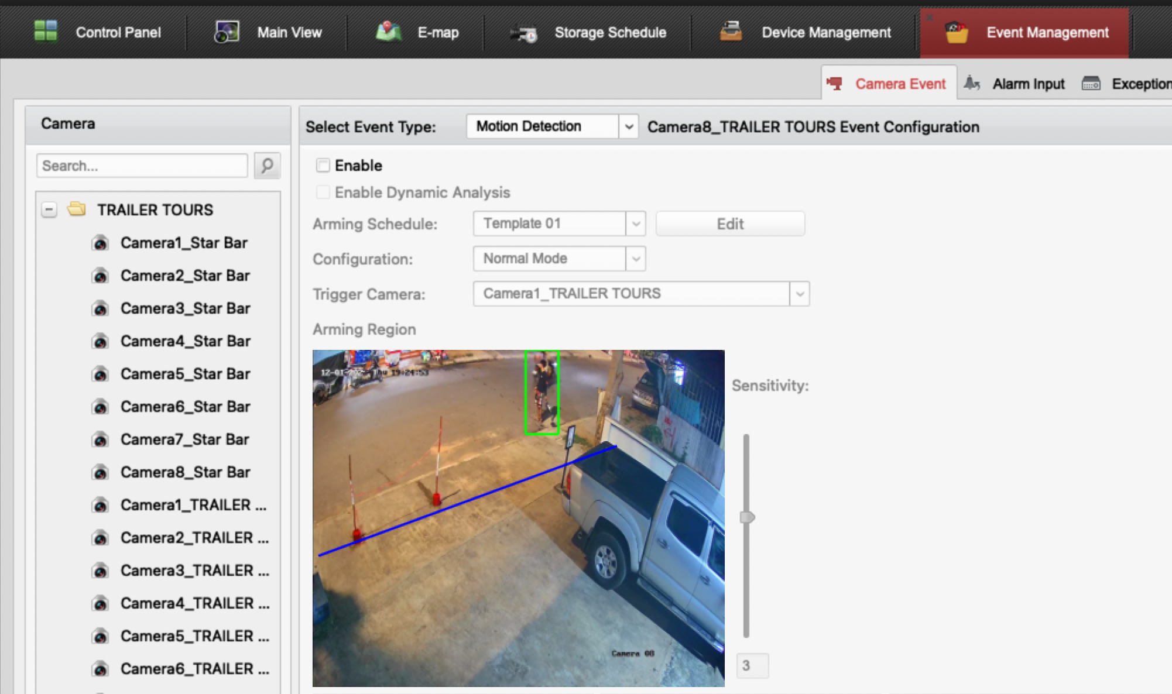Select Camera5_Star Bar in camera list
This screenshot has width=1172, height=694.
point(185,374)
